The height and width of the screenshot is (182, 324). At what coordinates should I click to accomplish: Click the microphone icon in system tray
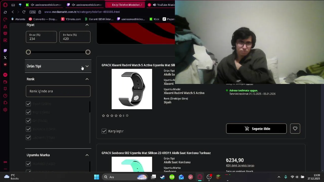pos(286,177)
